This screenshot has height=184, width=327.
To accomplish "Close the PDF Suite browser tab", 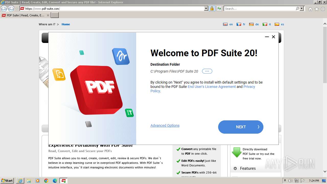I will [x=48, y=15].
